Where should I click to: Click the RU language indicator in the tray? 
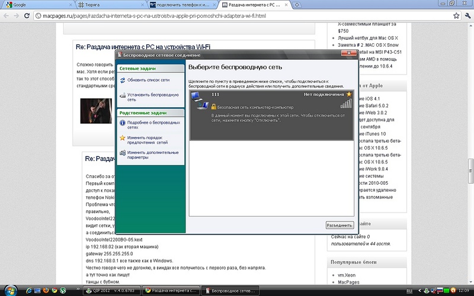(409, 291)
